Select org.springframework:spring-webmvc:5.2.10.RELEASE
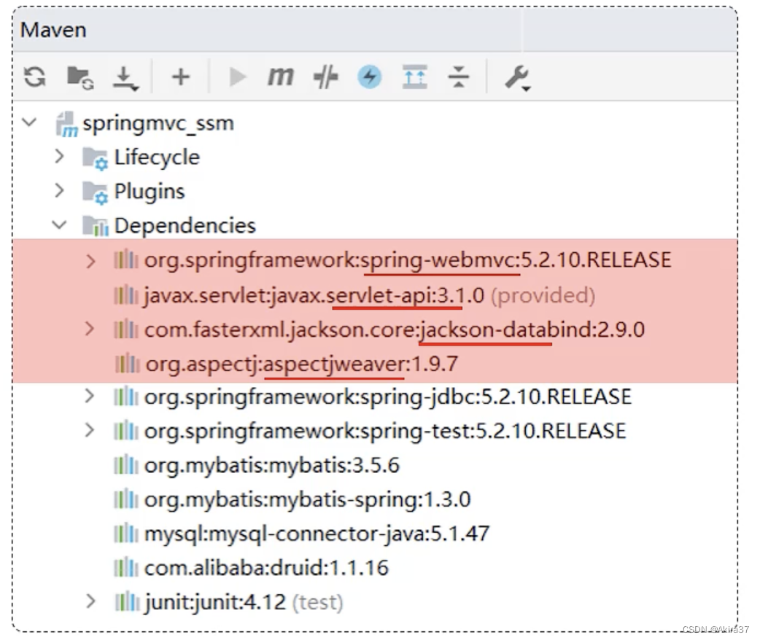This screenshot has width=760, height=640. (x=408, y=260)
